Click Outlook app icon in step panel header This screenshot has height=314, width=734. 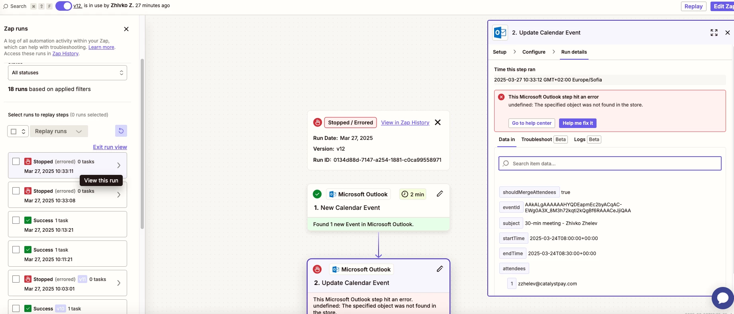(500, 33)
